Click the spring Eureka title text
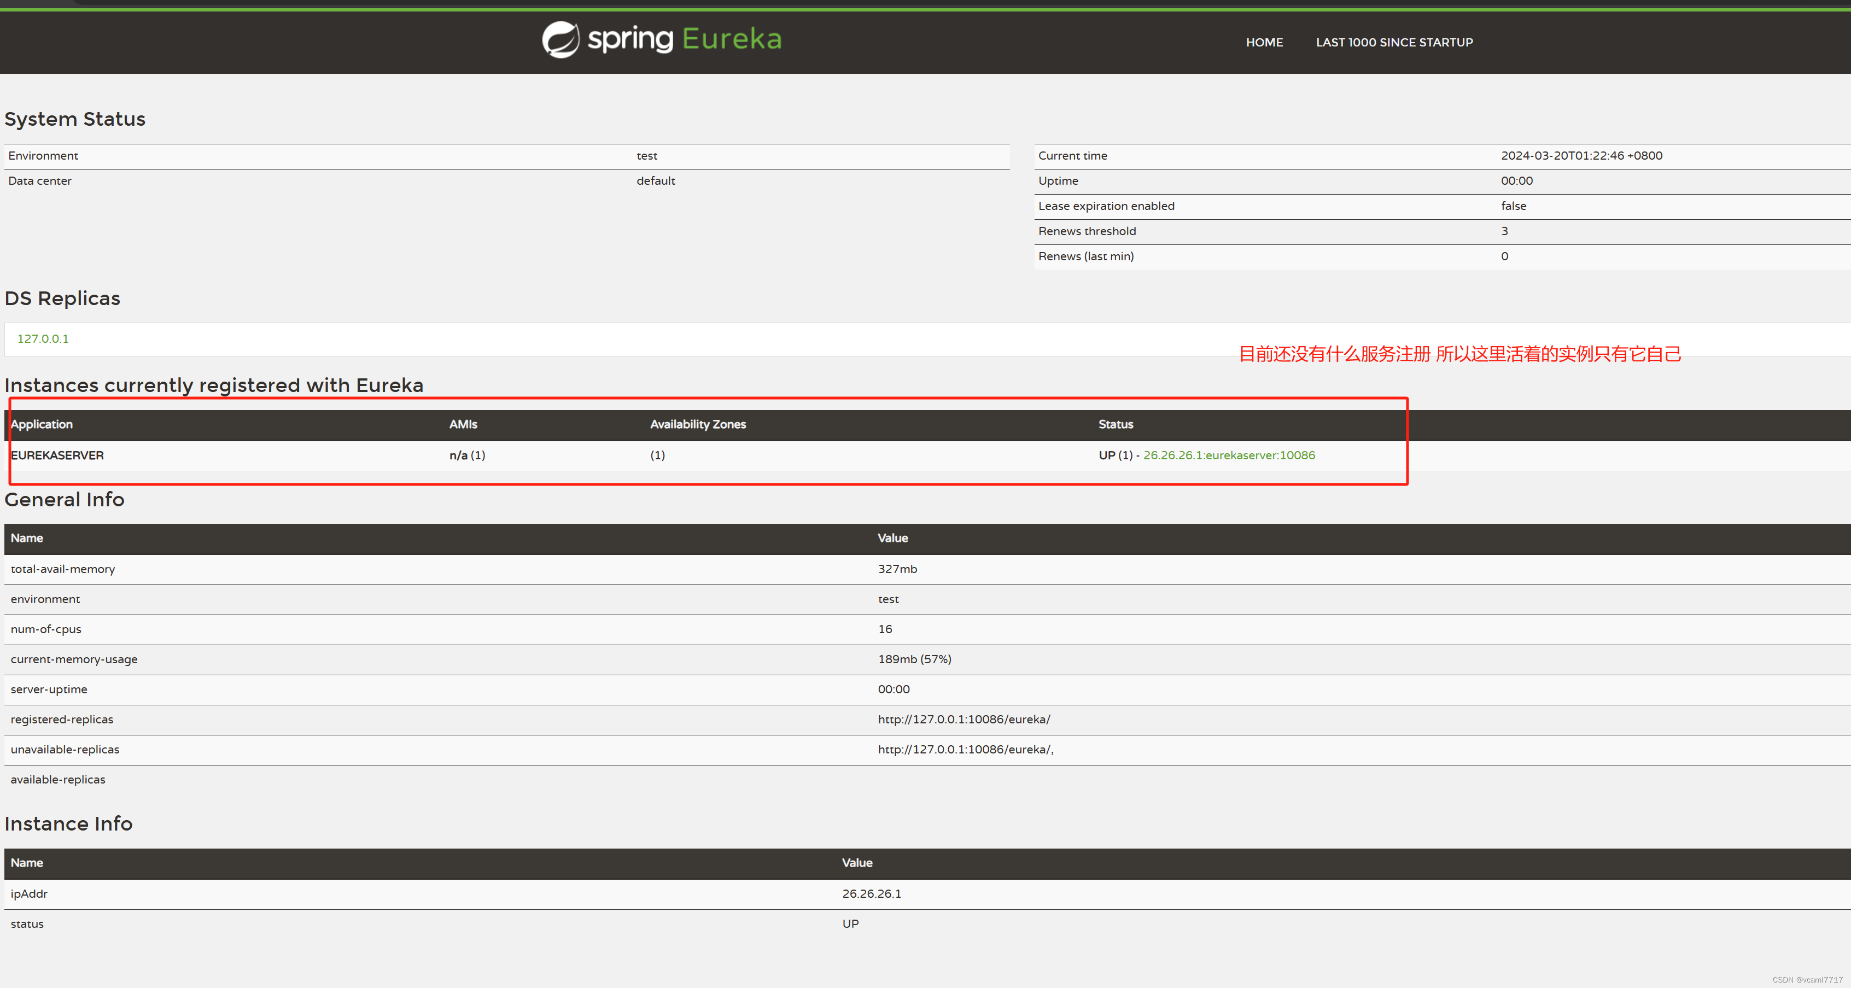The height and width of the screenshot is (988, 1851). (684, 39)
